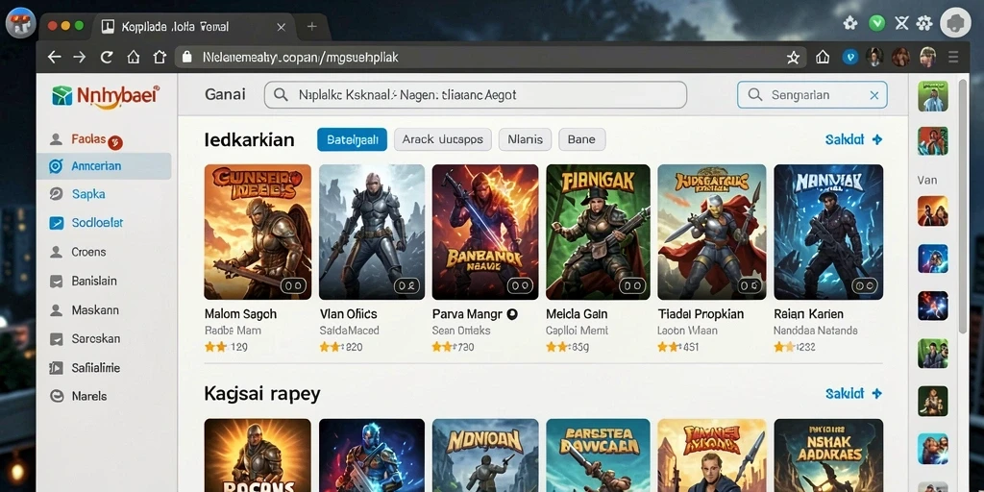
Task: Bookmark page with the star icon
Action: point(793,58)
